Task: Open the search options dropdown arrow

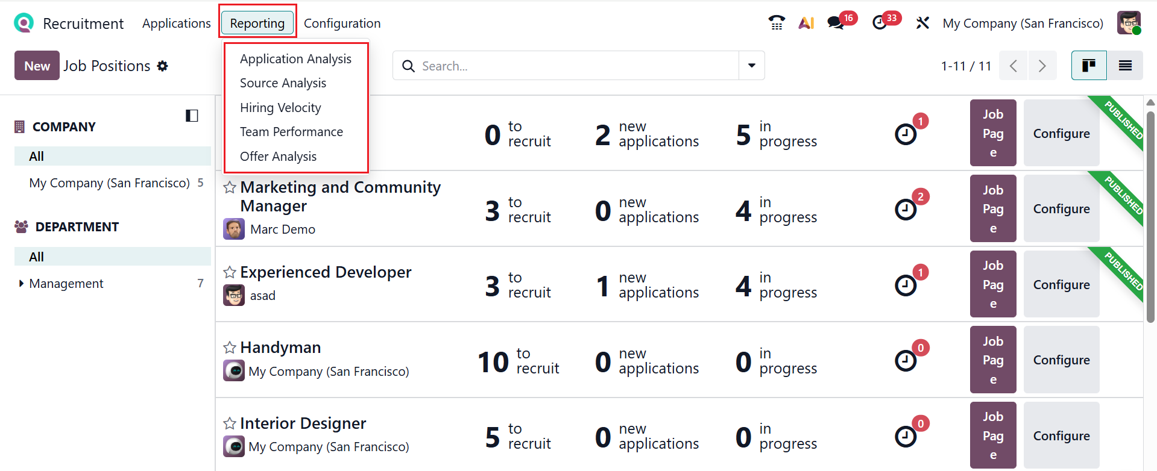Action: click(752, 66)
